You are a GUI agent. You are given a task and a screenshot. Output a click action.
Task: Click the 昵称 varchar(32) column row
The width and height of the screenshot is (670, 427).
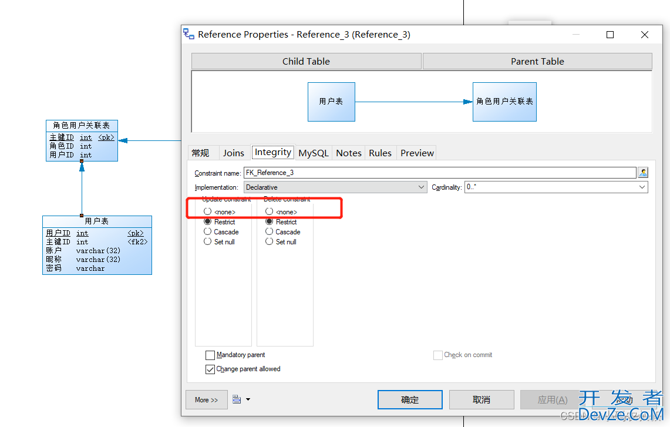tap(83, 260)
